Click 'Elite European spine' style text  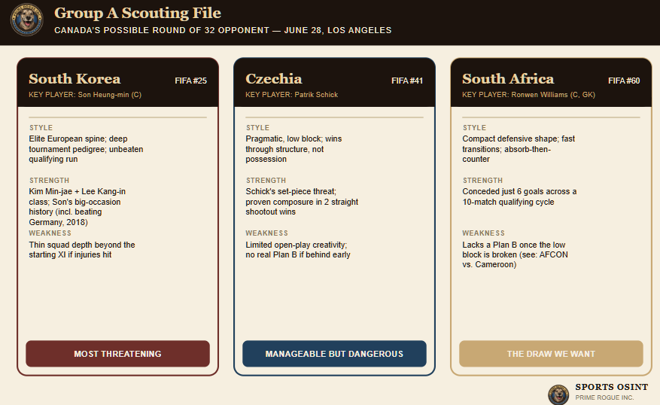click(x=86, y=149)
